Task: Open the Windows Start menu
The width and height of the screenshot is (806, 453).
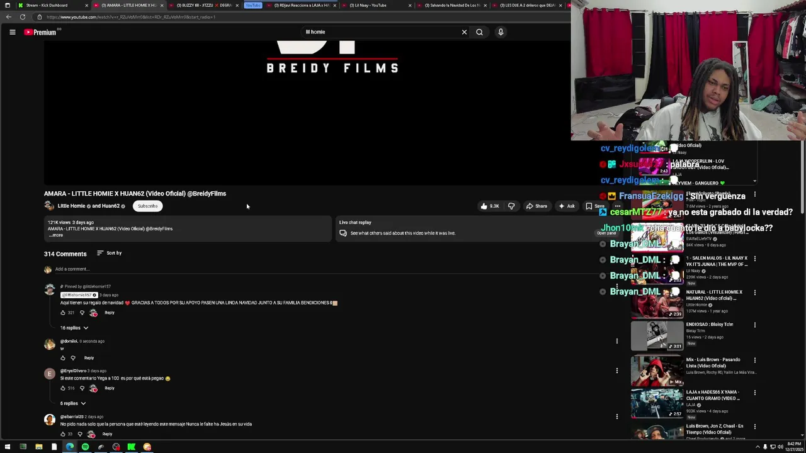Action: click(x=7, y=447)
